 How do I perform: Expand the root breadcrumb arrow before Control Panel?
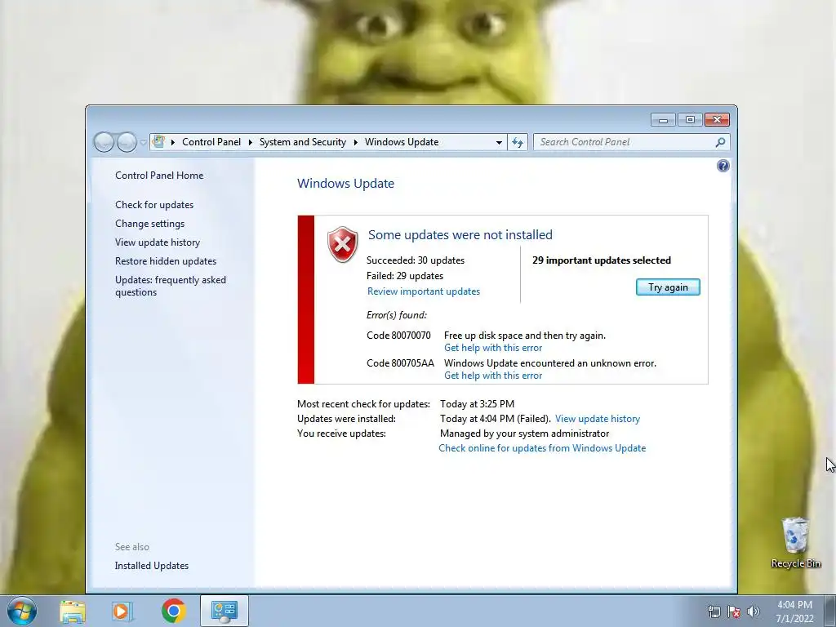click(x=173, y=142)
